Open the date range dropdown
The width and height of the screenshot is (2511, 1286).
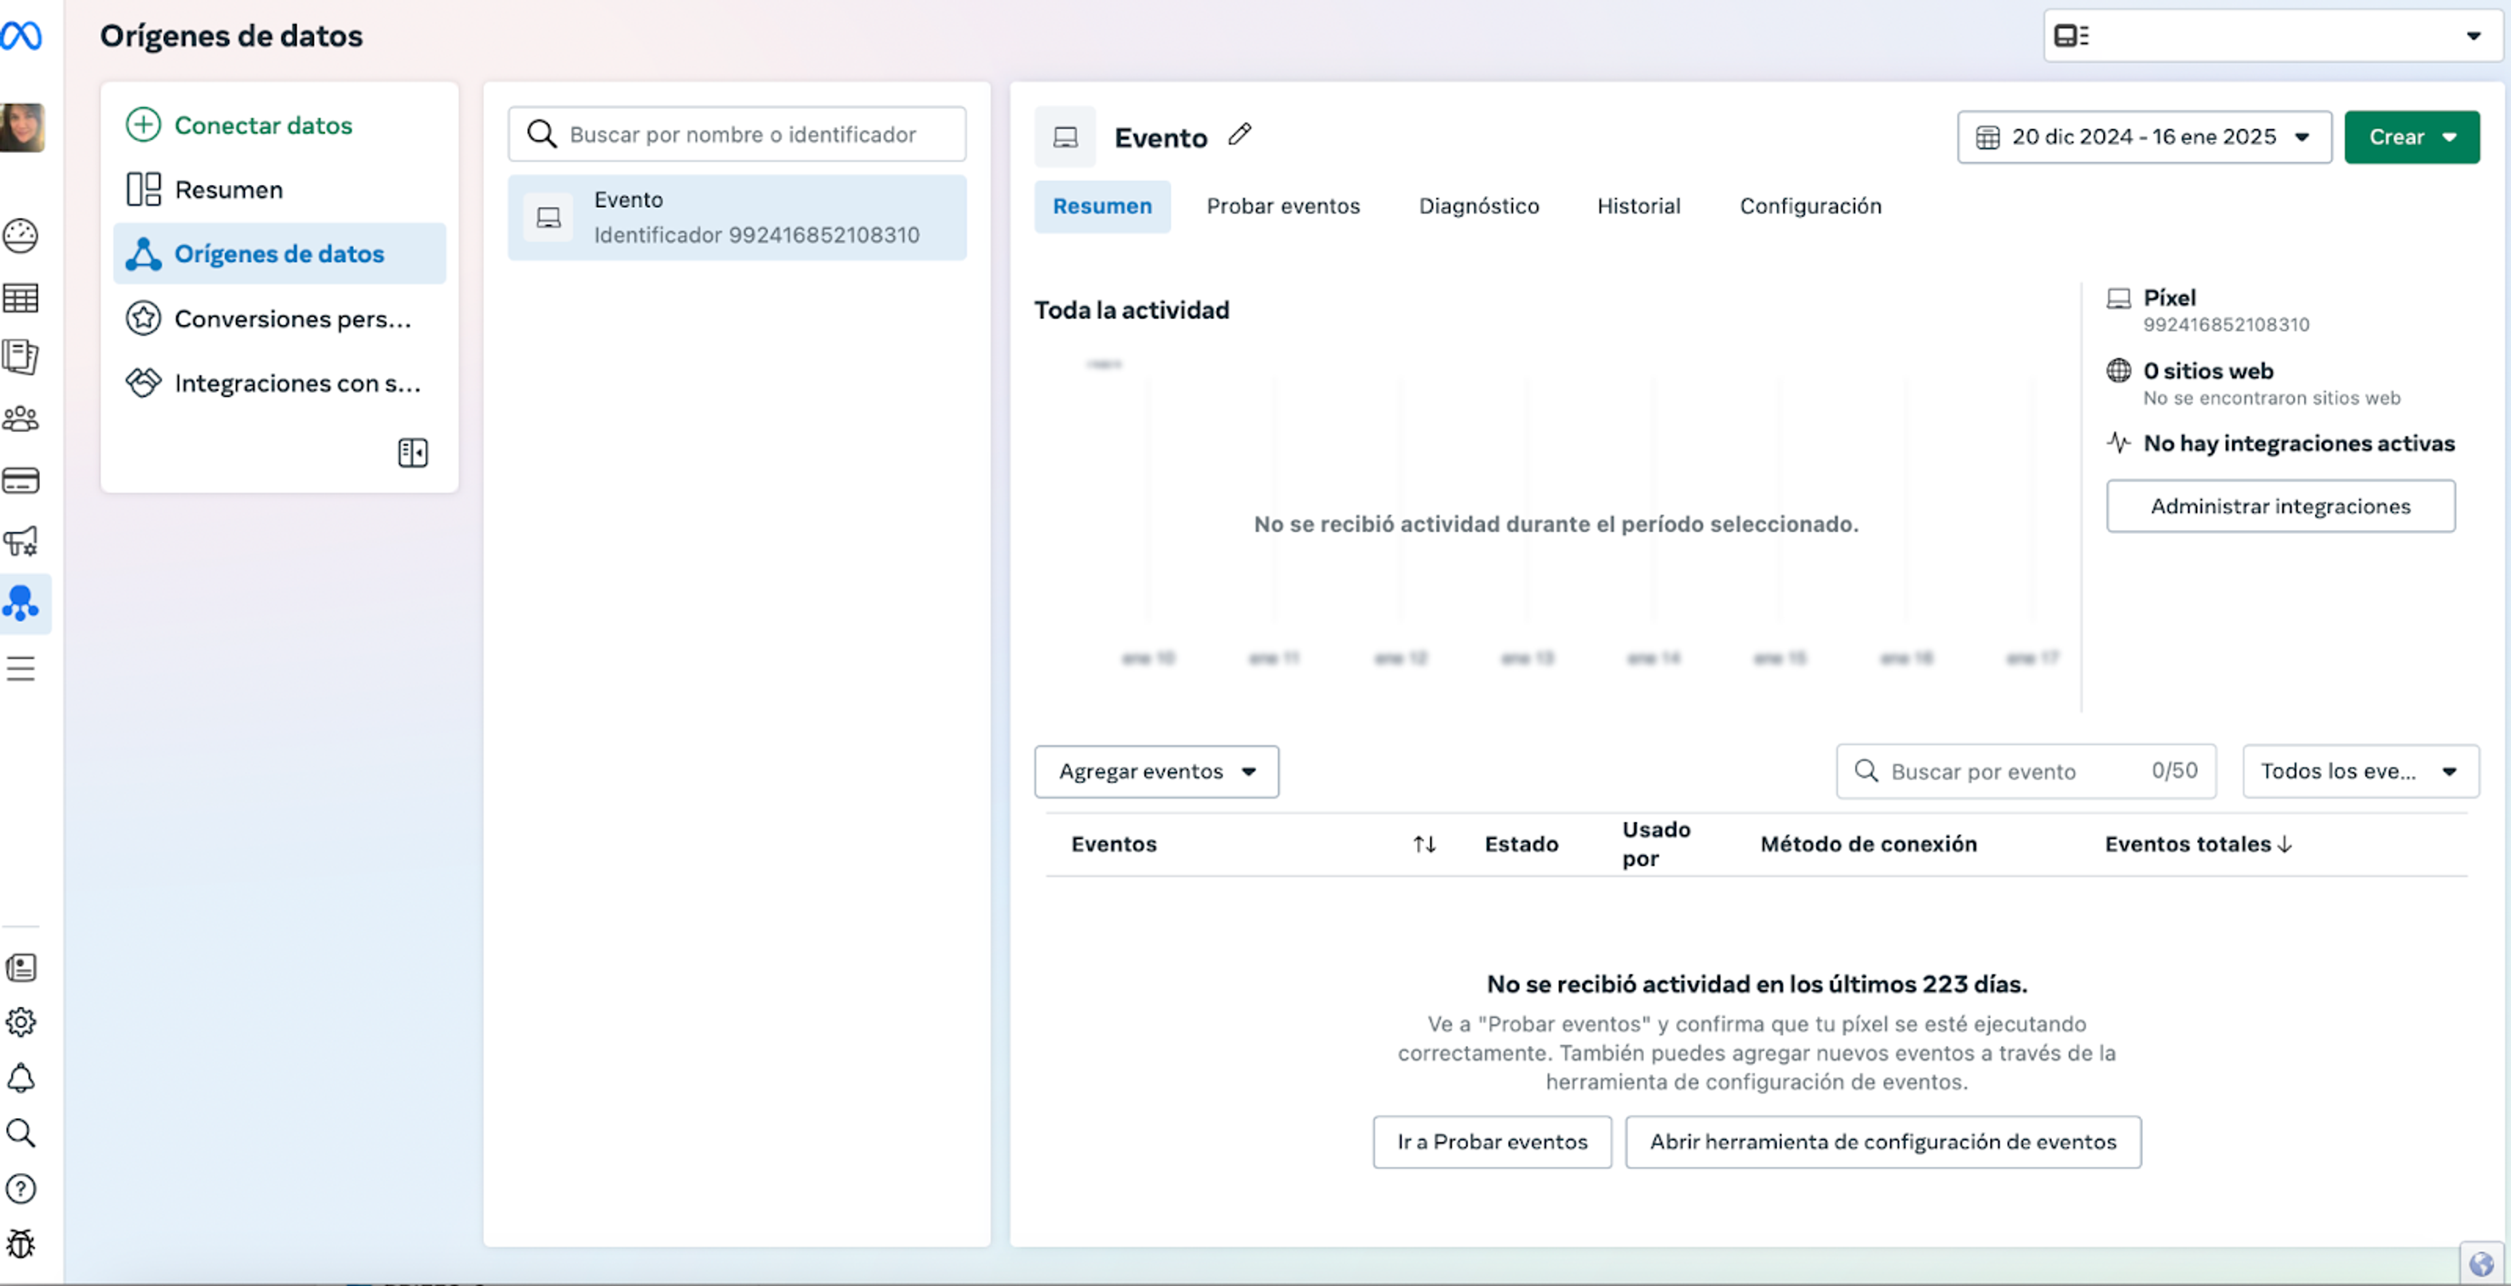(2144, 137)
